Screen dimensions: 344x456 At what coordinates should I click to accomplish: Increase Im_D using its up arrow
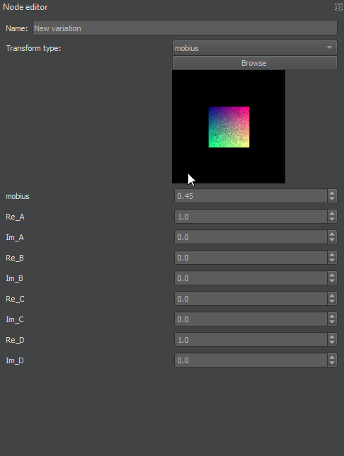coord(332,357)
